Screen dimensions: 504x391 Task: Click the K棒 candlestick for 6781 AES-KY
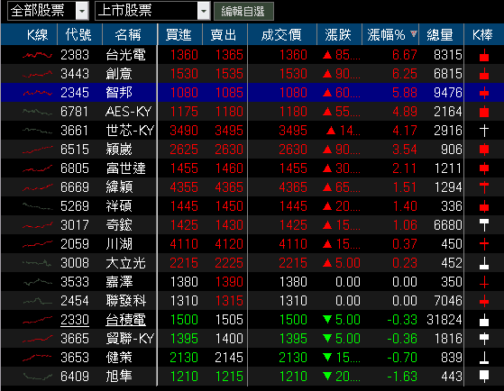[484, 112]
